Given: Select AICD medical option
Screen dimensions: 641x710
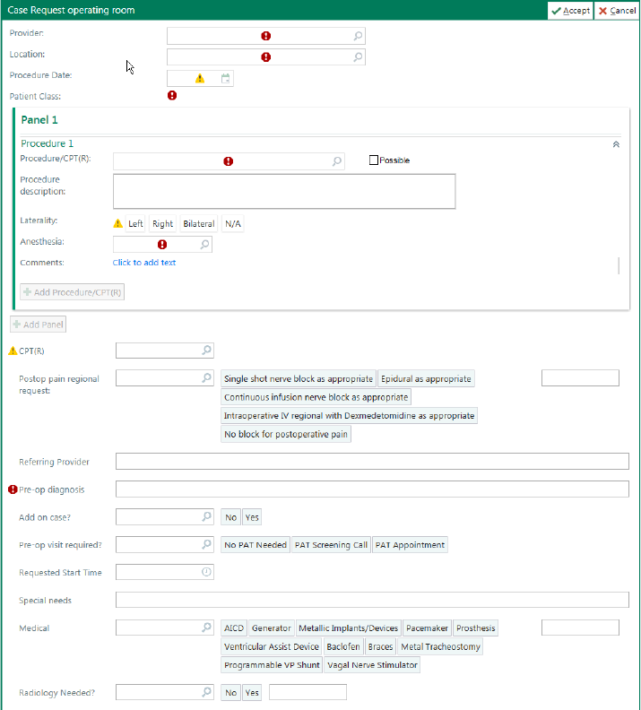Looking at the screenshot, I should 234,628.
